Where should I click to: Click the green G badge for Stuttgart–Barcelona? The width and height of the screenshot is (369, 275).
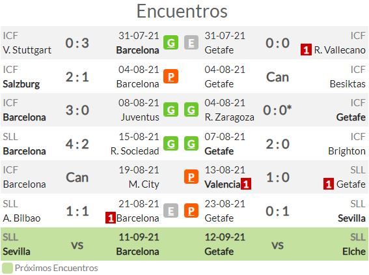click(x=171, y=42)
